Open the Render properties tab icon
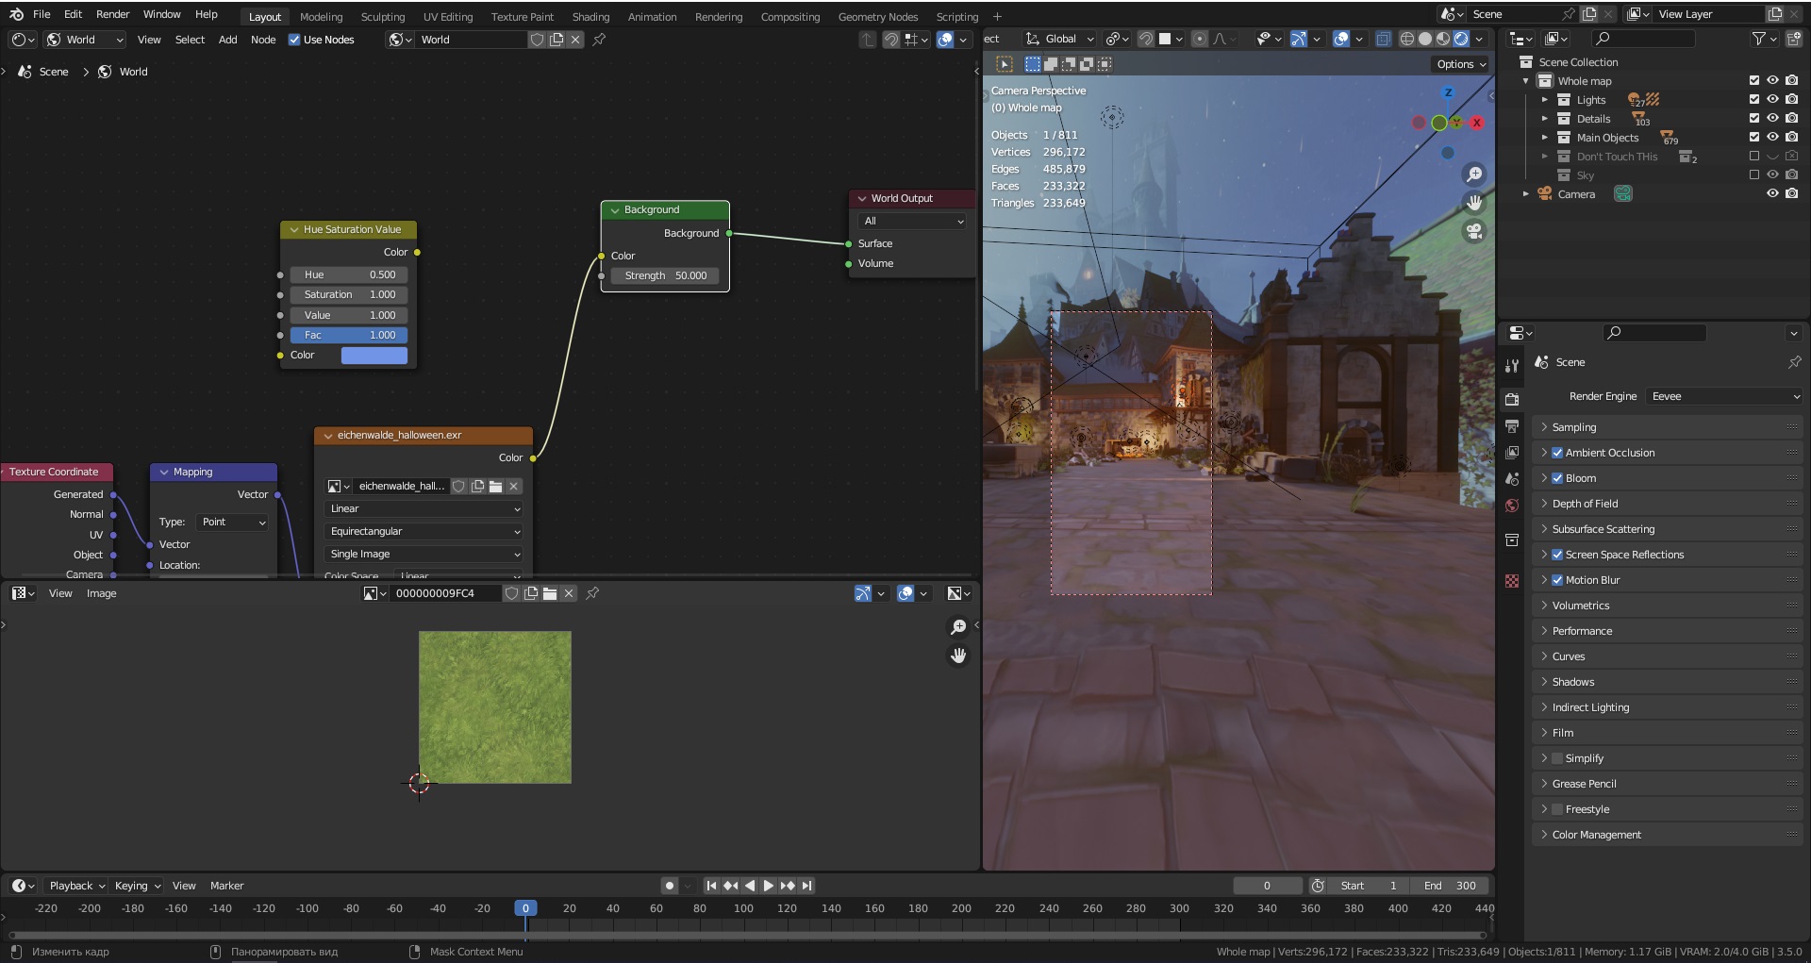 (1512, 399)
